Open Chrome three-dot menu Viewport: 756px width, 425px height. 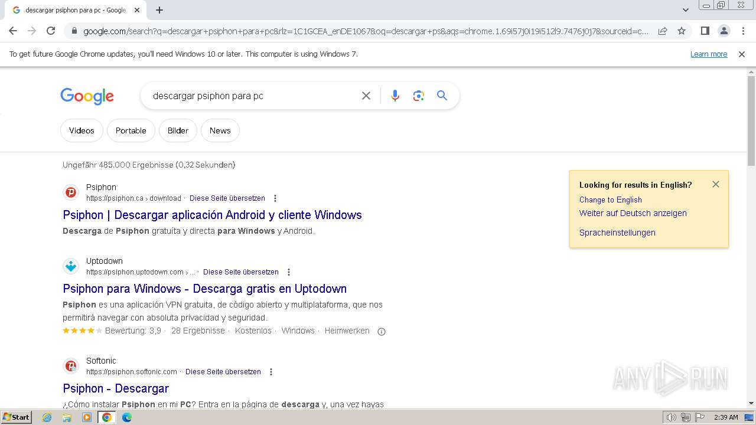pos(743,31)
